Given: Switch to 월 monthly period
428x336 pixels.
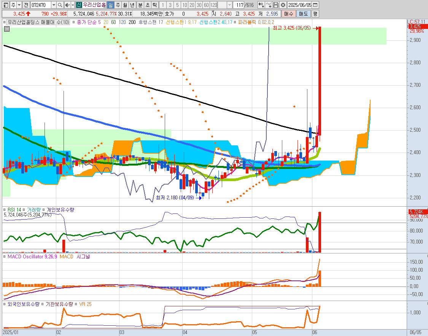Looking at the screenshot, I should [x=125, y=5].
